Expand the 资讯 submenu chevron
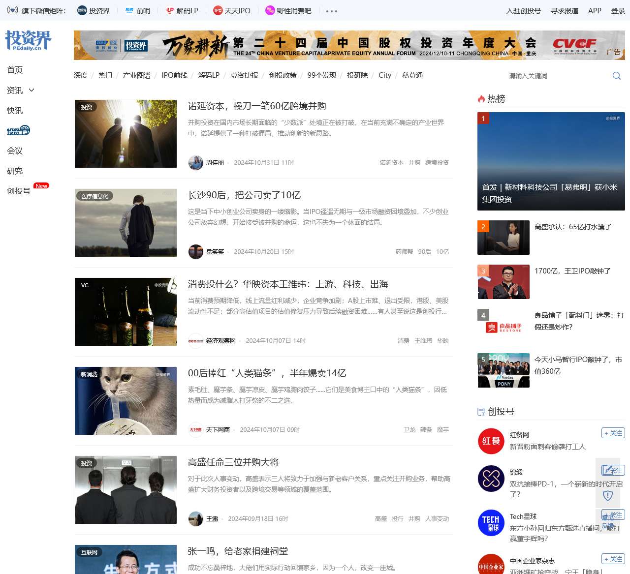 pyautogui.click(x=32, y=90)
